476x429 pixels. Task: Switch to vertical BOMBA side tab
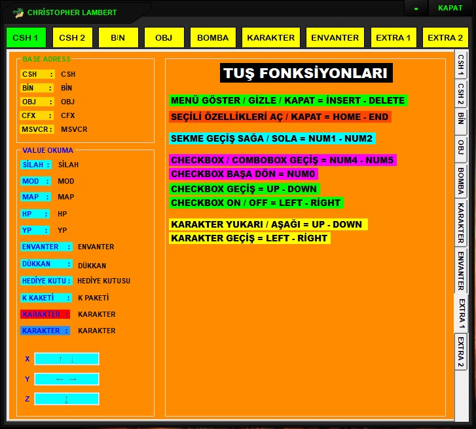coord(460,180)
